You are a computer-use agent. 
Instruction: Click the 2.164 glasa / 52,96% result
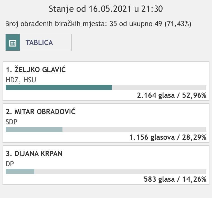[x=172, y=95]
